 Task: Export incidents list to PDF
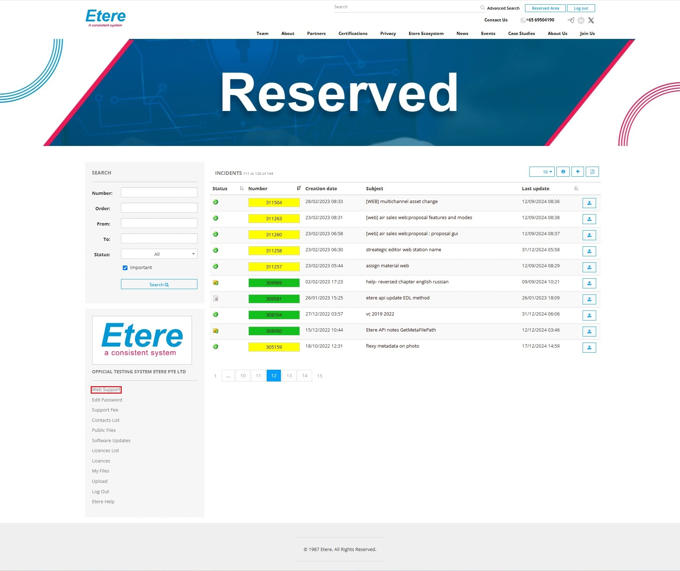click(592, 172)
